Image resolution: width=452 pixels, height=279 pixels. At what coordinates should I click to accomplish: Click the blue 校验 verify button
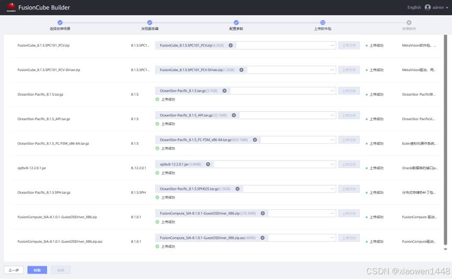click(37, 270)
